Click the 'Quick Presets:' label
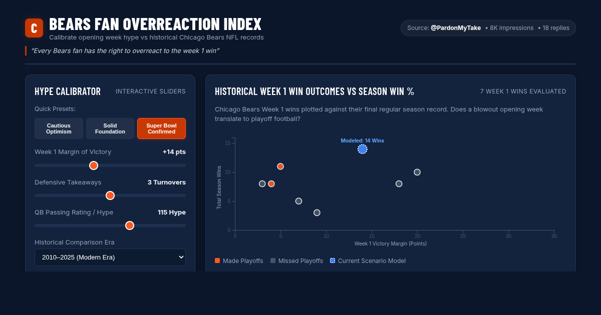The height and width of the screenshot is (315, 601). pyautogui.click(x=55, y=109)
